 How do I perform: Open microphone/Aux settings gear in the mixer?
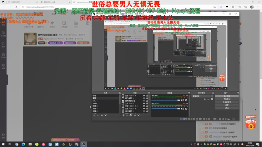(x=186, y=109)
